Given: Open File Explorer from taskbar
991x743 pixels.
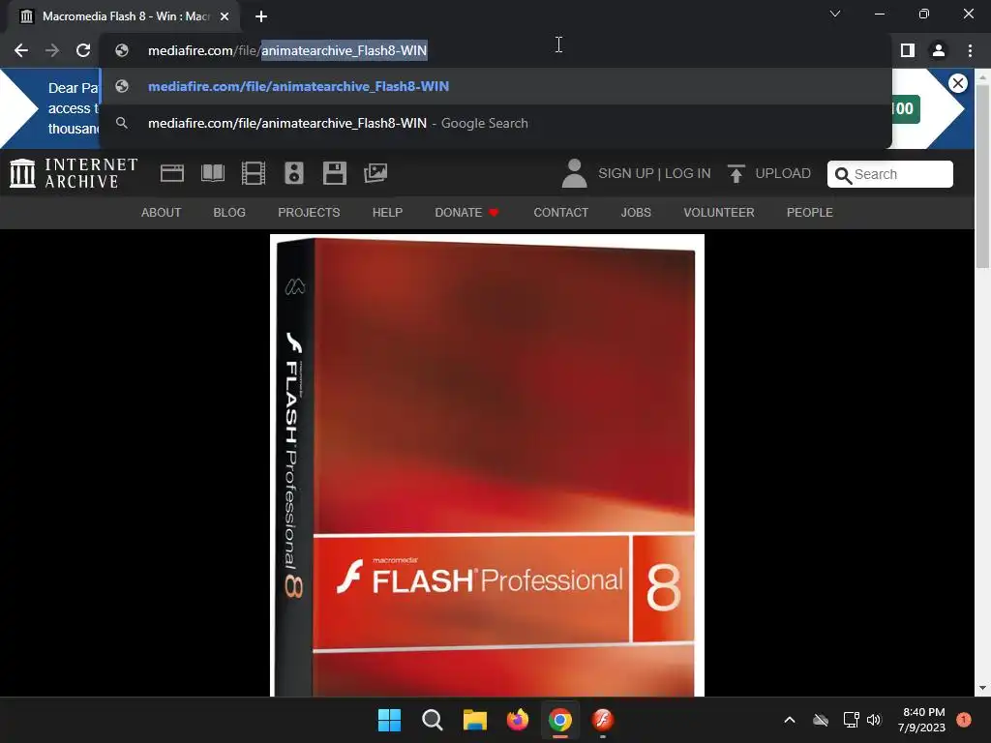Looking at the screenshot, I should pos(474,720).
